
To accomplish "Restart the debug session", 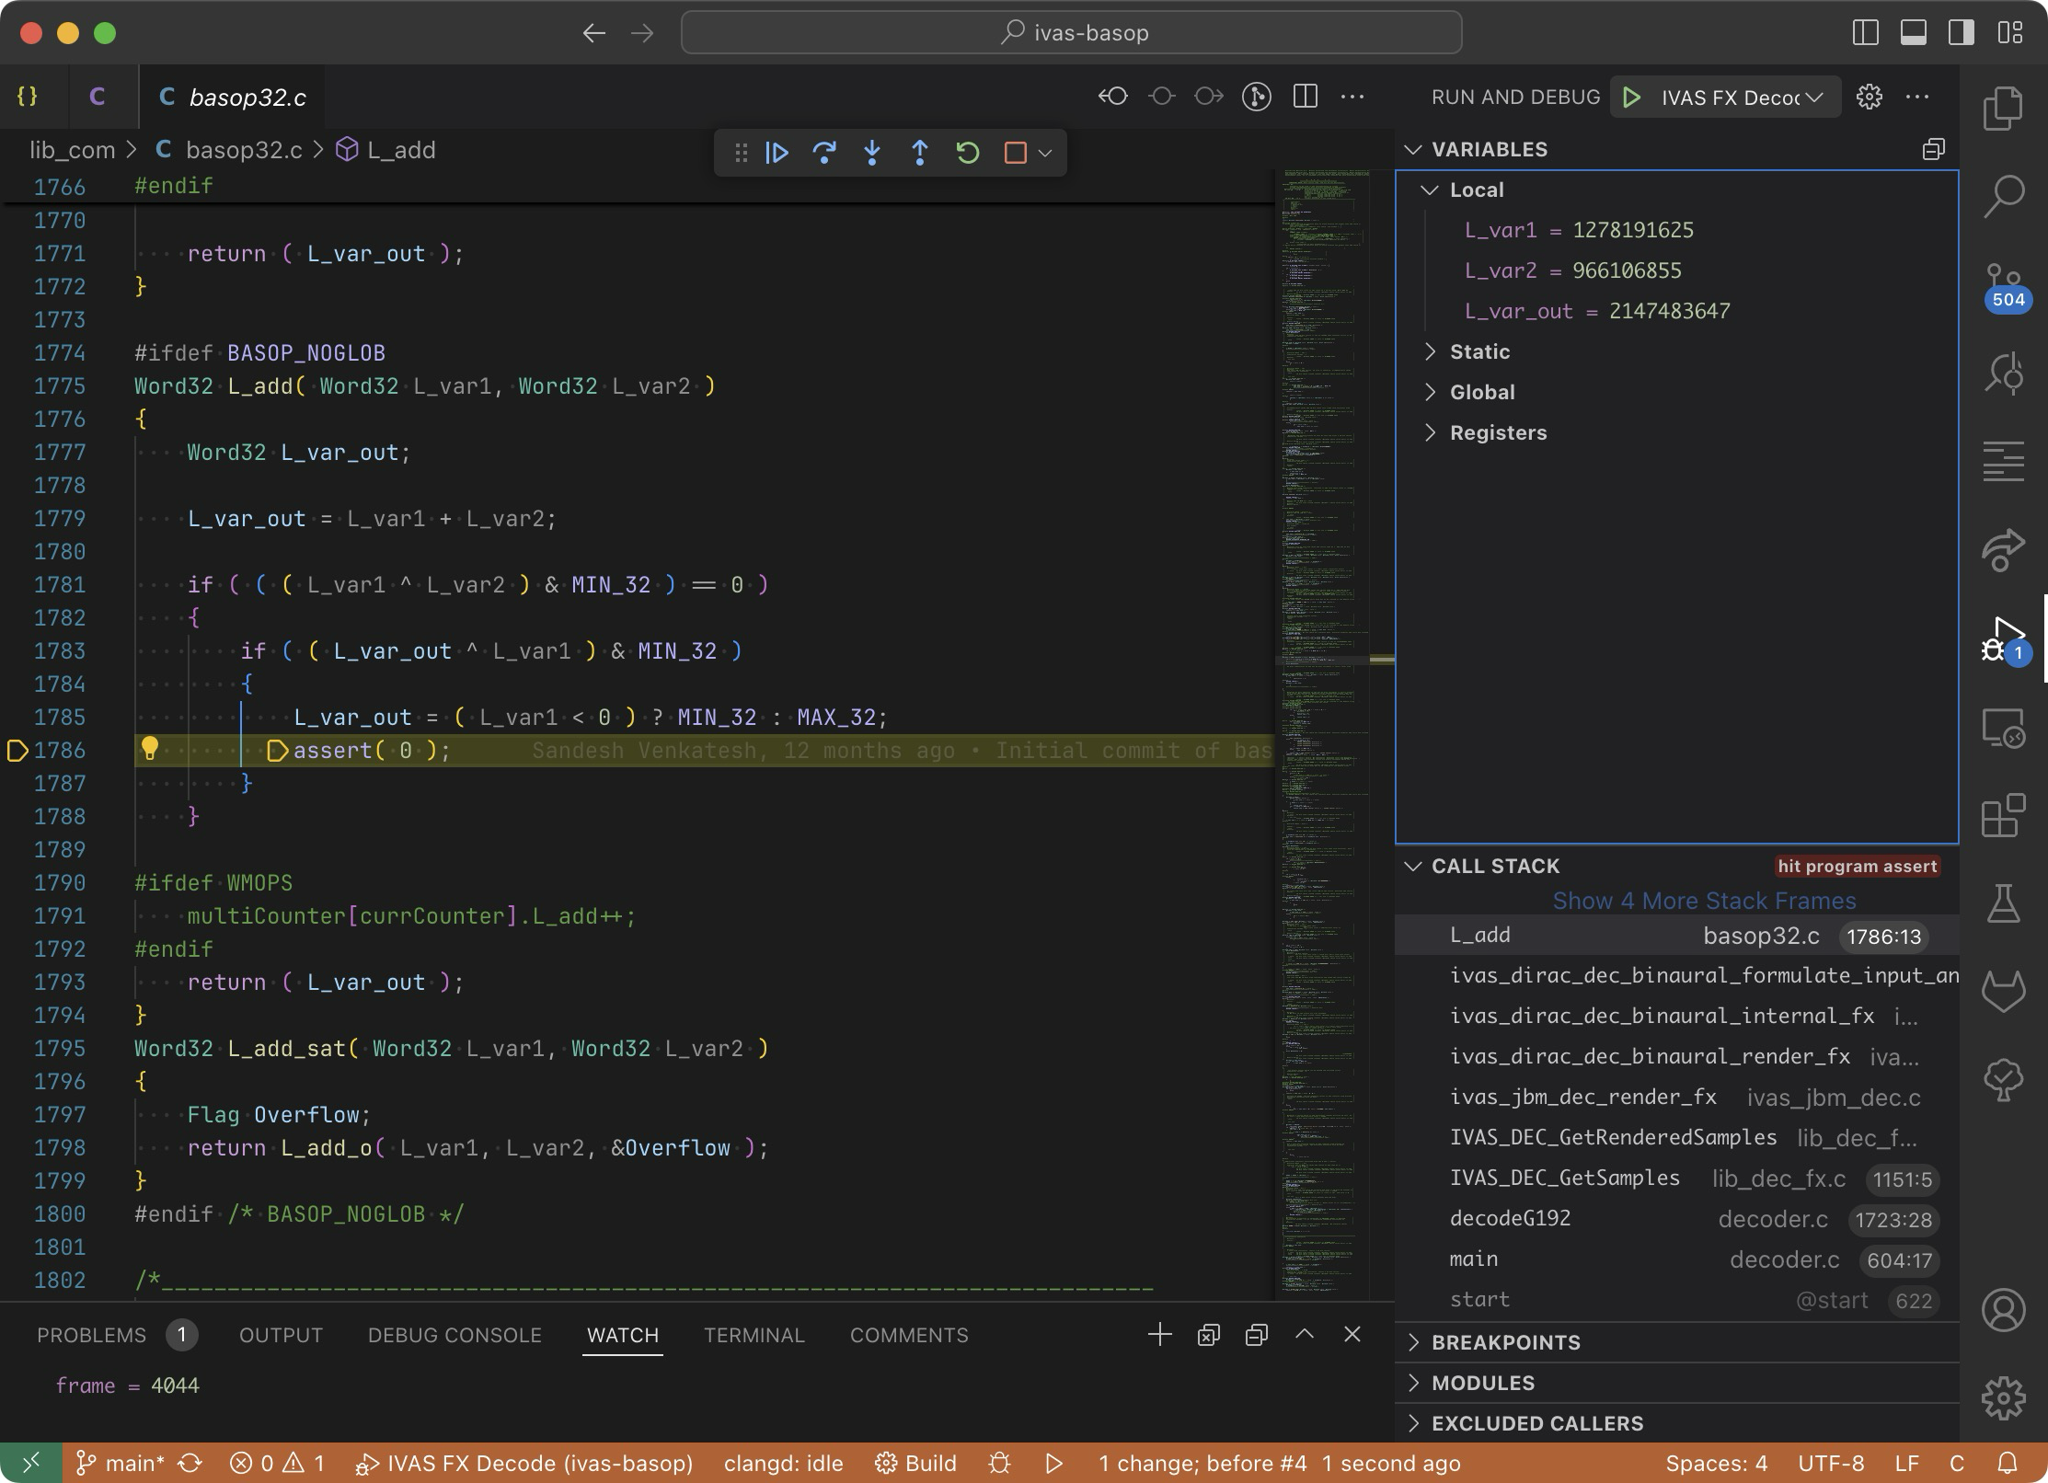I will 967,153.
